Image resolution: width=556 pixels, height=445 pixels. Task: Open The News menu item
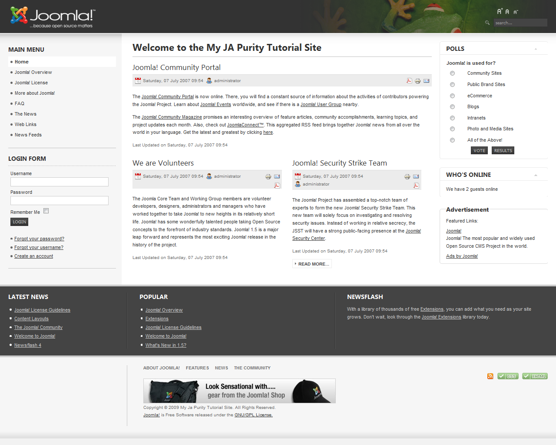pos(26,114)
